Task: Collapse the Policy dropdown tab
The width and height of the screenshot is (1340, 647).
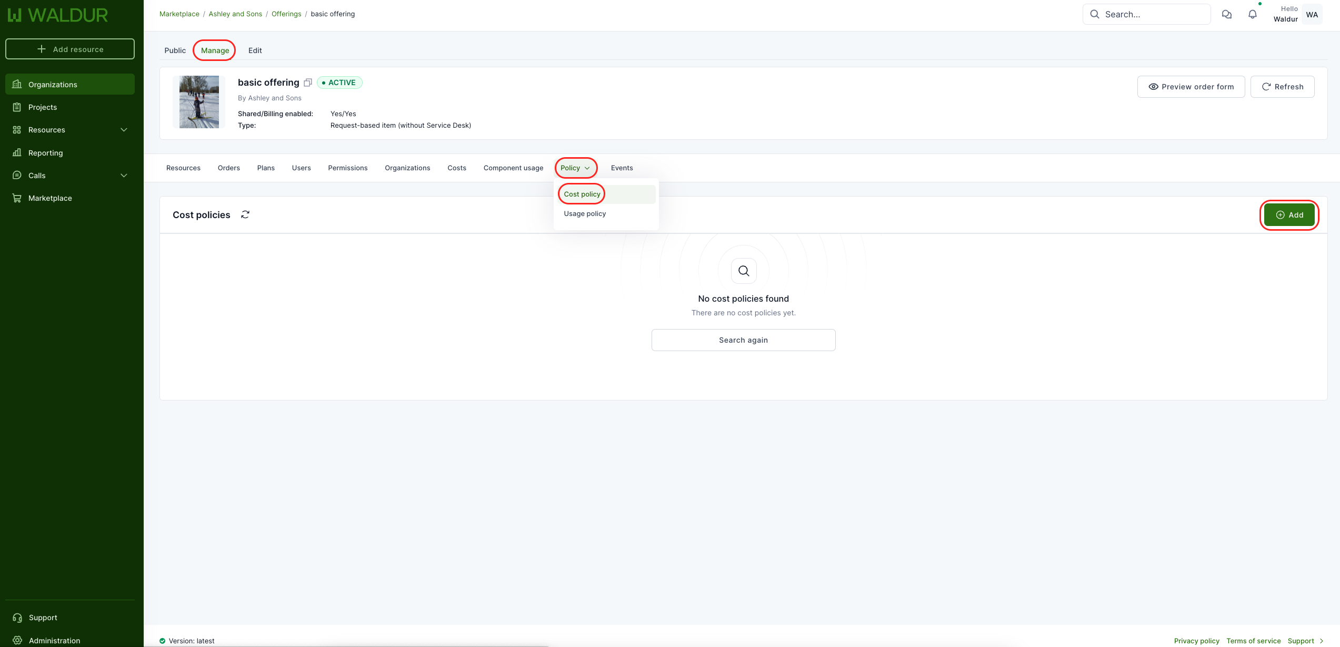Action: tap(575, 168)
